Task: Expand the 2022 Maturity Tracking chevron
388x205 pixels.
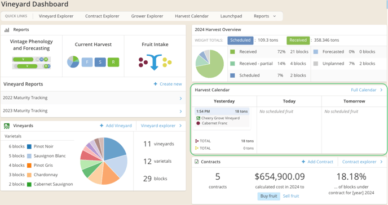Action: click(180, 99)
